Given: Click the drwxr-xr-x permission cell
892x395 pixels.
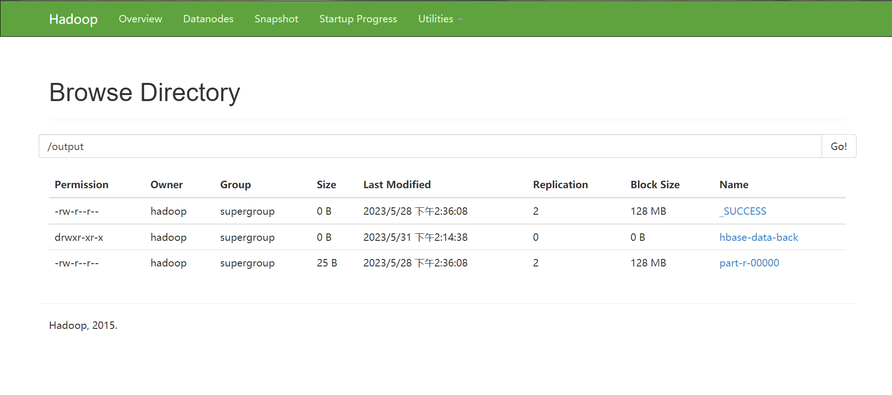Looking at the screenshot, I should (x=79, y=237).
